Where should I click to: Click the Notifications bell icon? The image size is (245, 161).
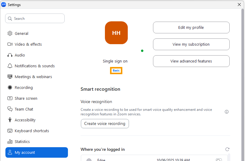(10, 66)
